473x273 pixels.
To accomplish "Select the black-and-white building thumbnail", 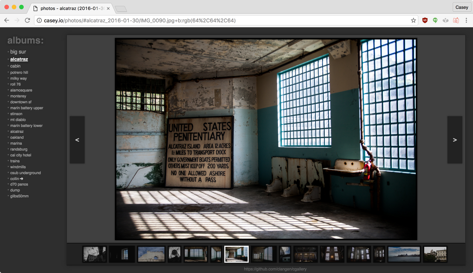I will 95,254.
